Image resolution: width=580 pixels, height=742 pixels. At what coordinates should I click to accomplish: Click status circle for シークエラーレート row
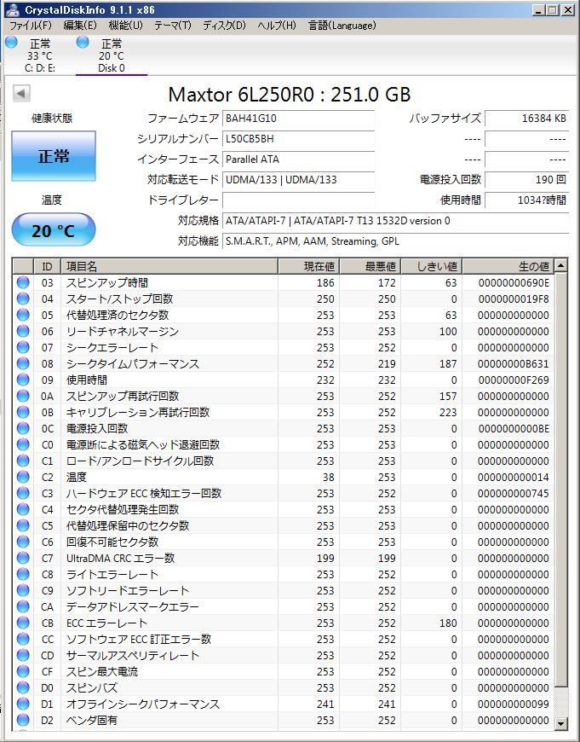pyautogui.click(x=23, y=347)
